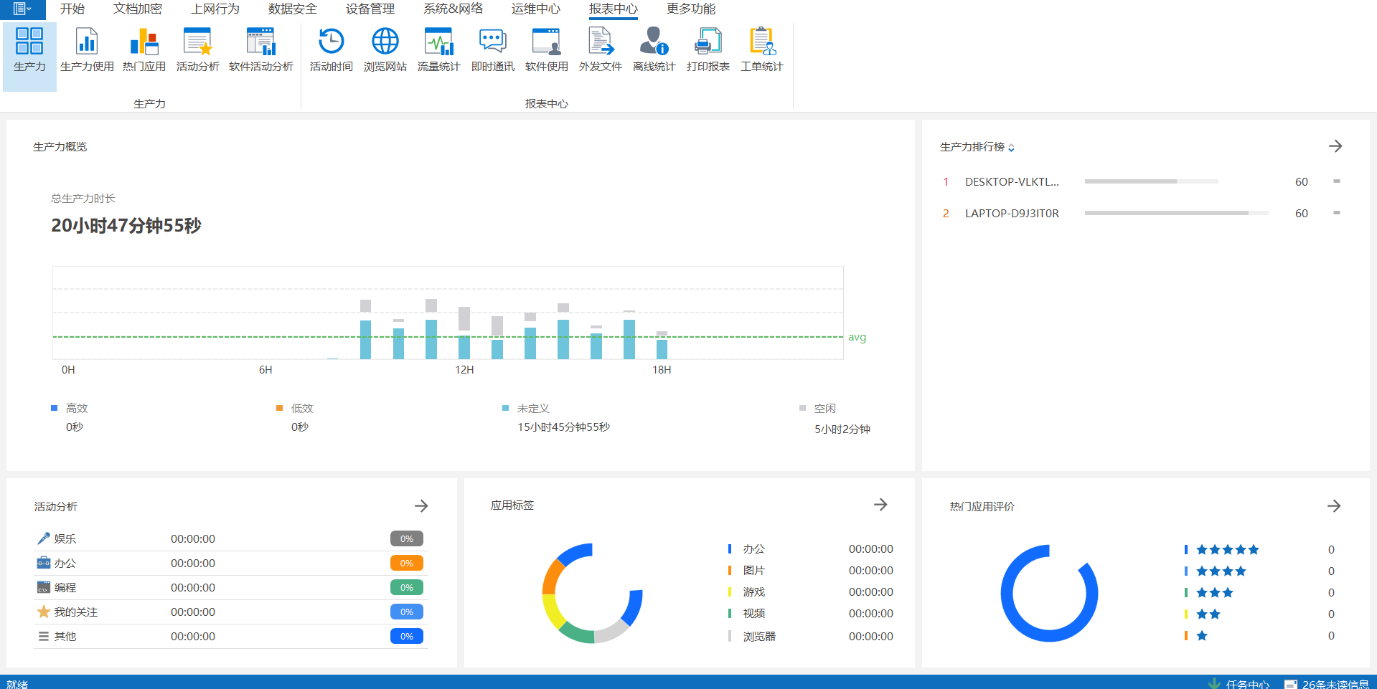Open 活动分析 panel details arrow
The image size is (1377, 689).
(421, 506)
